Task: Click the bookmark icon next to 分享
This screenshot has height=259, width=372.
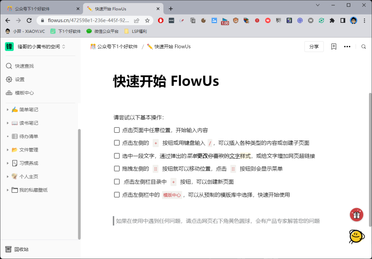Action: point(333,46)
